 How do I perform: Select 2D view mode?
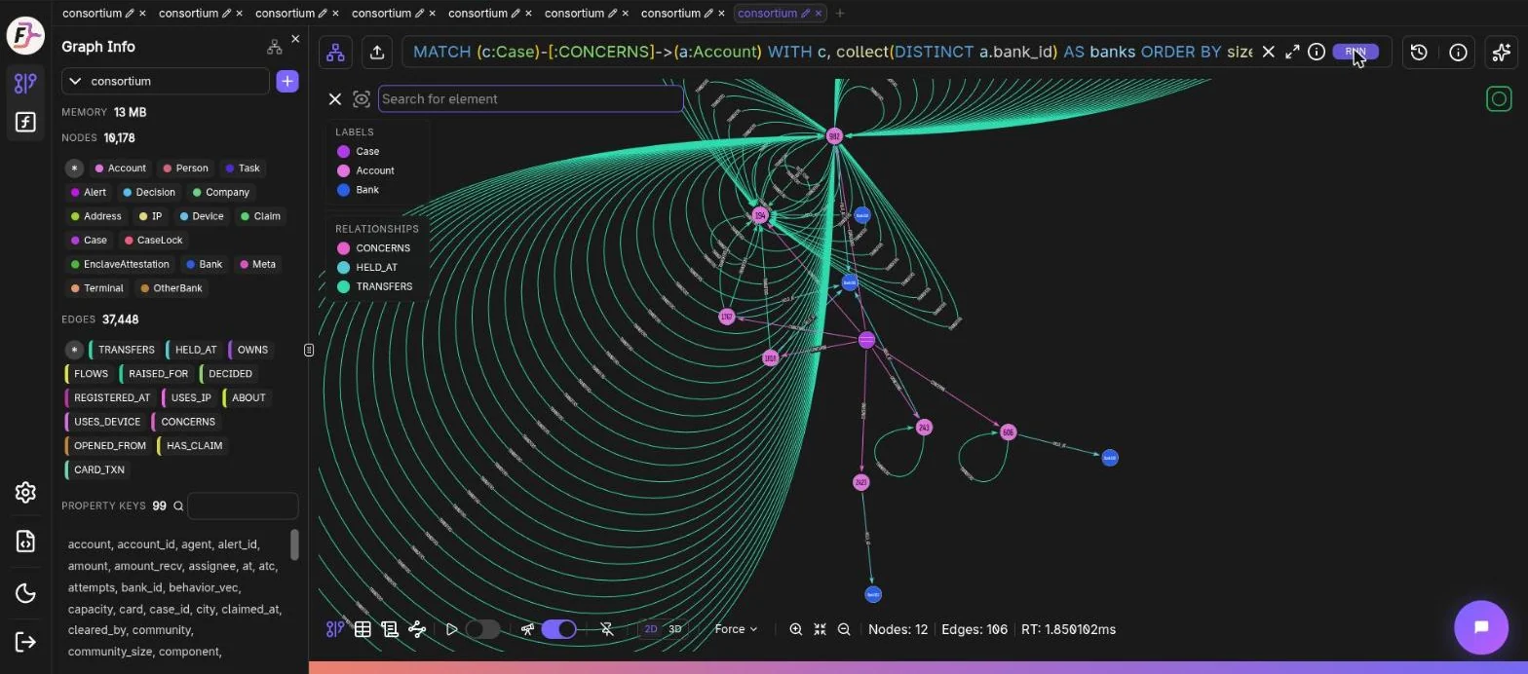(650, 629)
